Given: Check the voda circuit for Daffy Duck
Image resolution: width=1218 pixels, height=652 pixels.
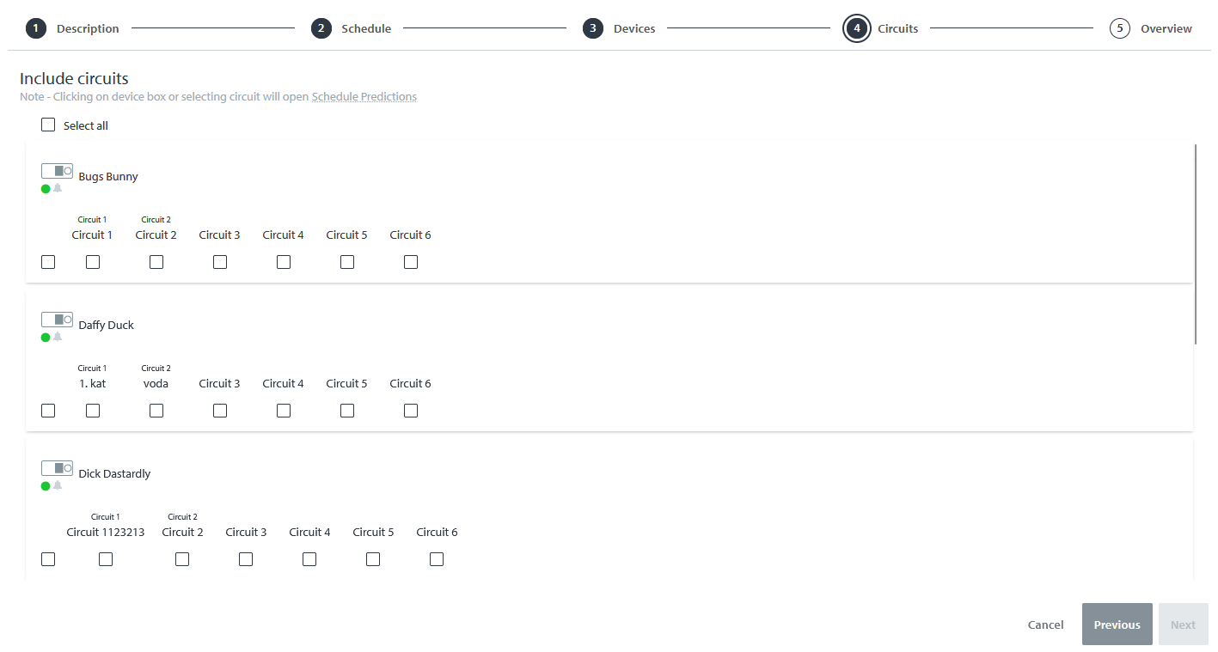Looking at the screenshot, I should 156,410.
